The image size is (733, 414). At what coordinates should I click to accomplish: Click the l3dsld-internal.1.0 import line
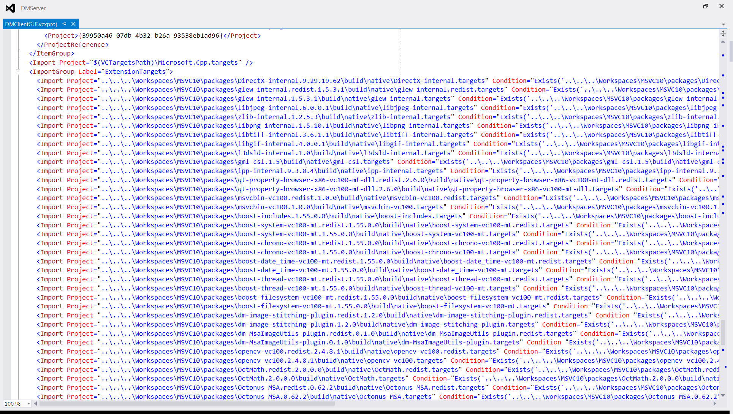tap(377, 153)
